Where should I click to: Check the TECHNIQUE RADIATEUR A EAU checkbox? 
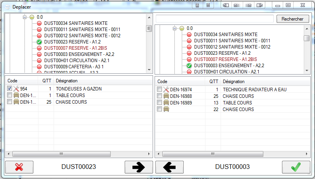160,90
